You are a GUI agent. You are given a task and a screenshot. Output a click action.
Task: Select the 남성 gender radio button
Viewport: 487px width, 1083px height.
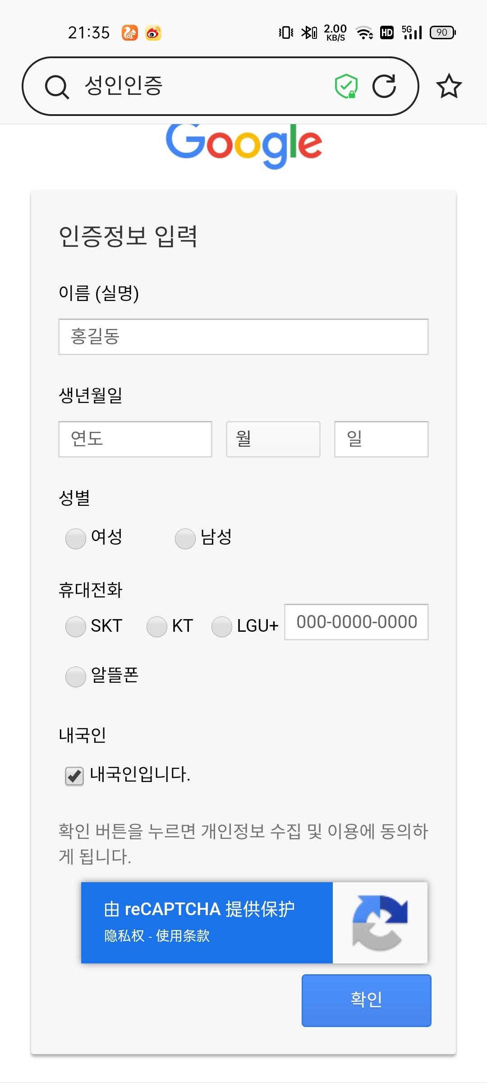tap(185, 539)
